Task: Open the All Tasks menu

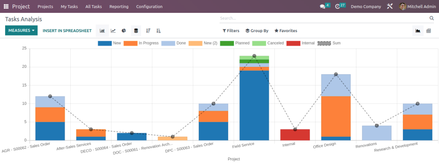Action: (93, 6)
